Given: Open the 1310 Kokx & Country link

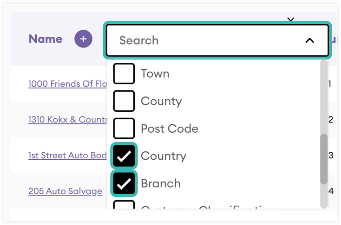Looking at the screenshot, I should 68,120.
